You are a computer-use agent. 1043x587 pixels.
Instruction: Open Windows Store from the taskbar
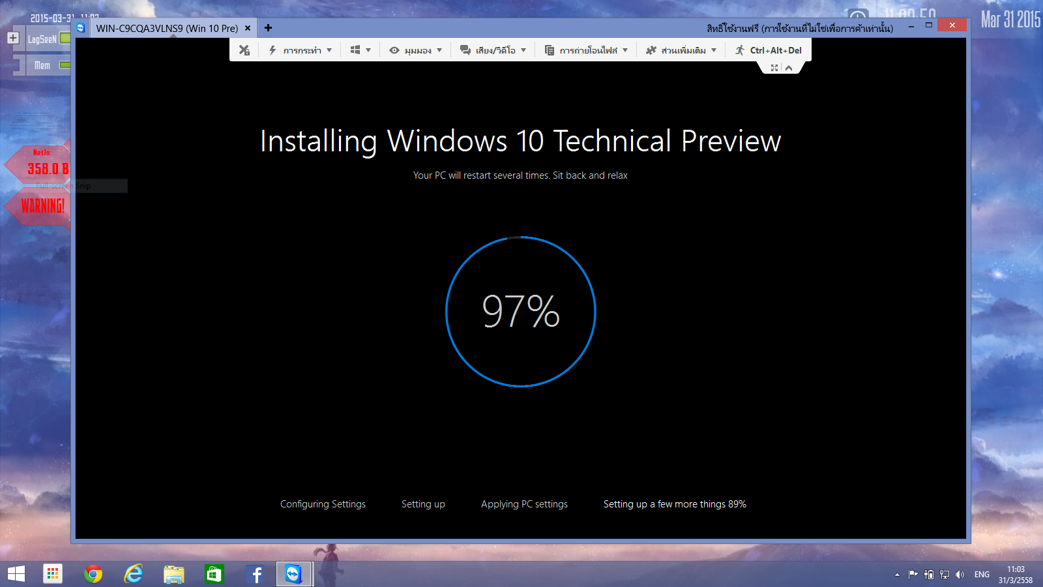point(214,574)
